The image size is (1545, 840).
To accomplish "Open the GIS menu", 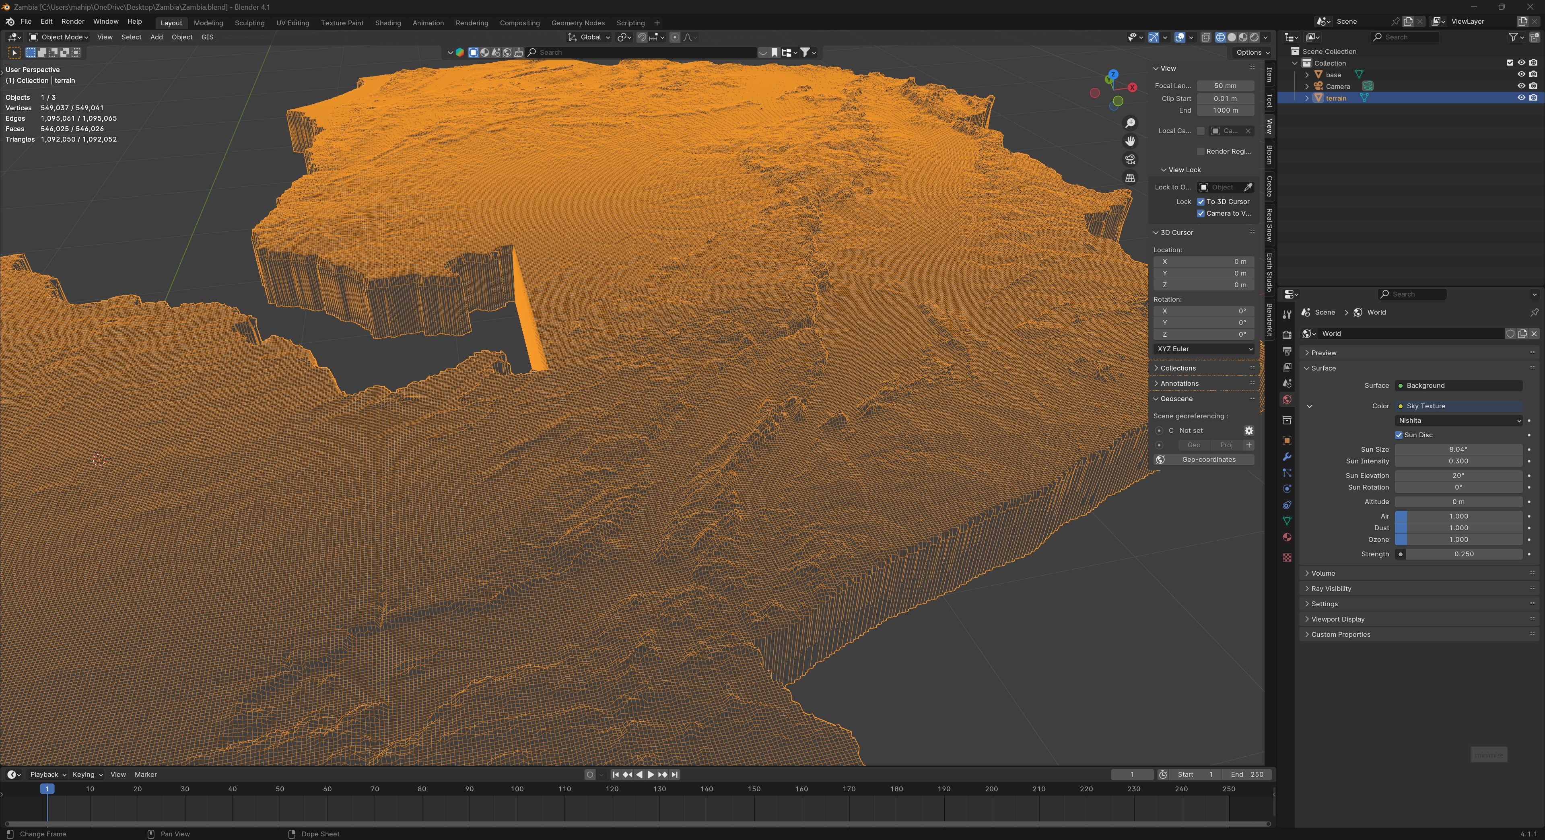I will [x=207, y=37].
